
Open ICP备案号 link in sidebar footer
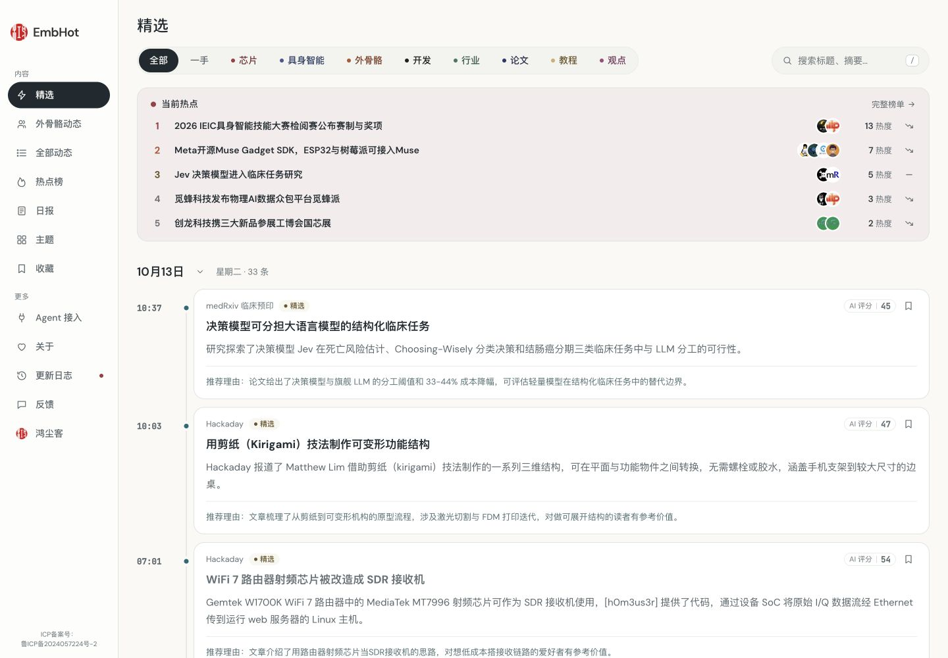point(59,640)
